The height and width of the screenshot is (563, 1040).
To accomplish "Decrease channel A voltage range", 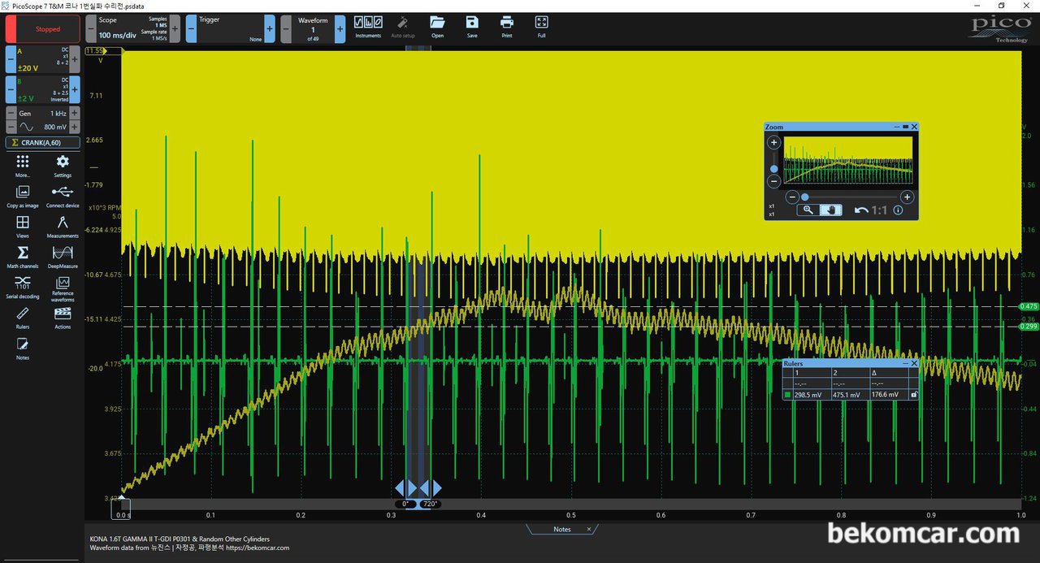I will (x=11, y=59).
